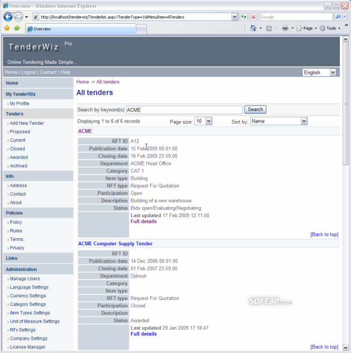This screenshot has height=353, width=351.
Task: Click the Print icon in toolbar
Action: 285,29
